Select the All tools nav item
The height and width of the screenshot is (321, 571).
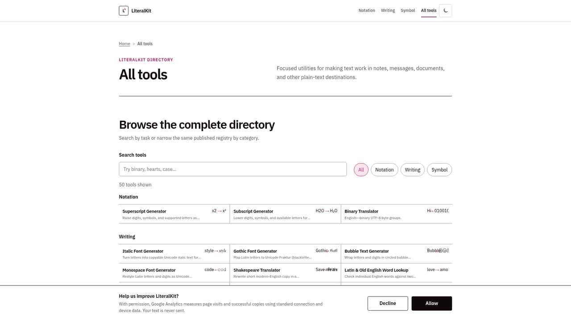click(x=429, y=11)
